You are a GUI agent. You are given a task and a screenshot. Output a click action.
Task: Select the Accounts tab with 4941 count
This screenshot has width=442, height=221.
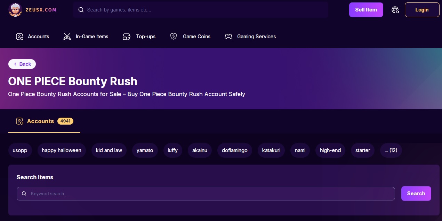pos(44,121)
